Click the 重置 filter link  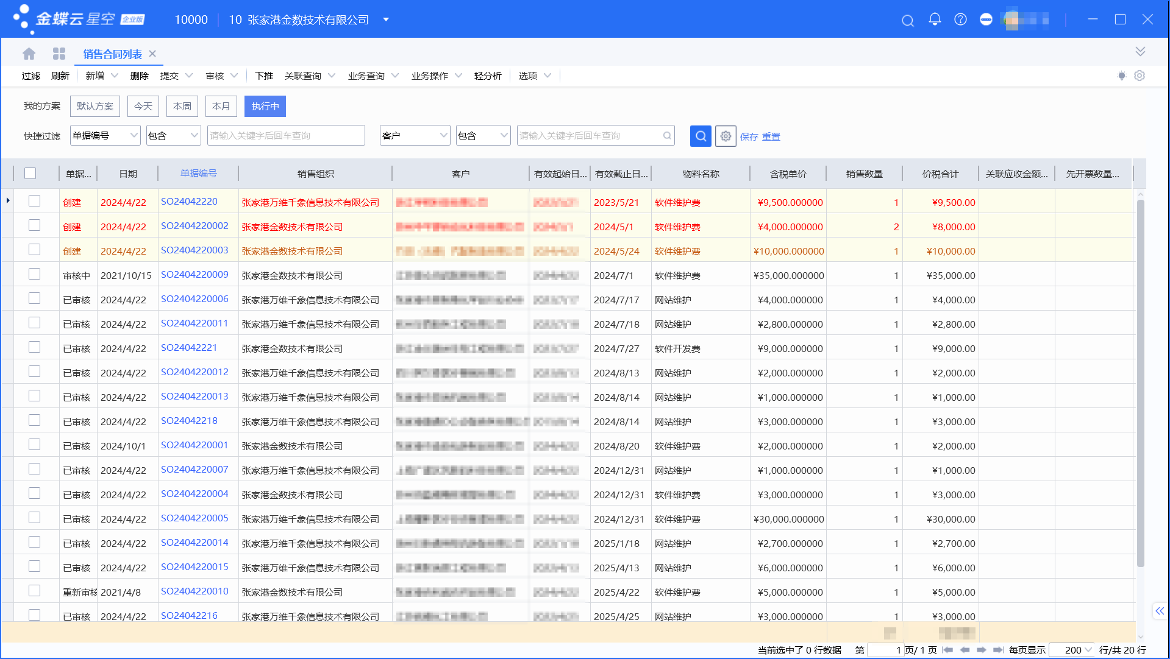(771, 136)
